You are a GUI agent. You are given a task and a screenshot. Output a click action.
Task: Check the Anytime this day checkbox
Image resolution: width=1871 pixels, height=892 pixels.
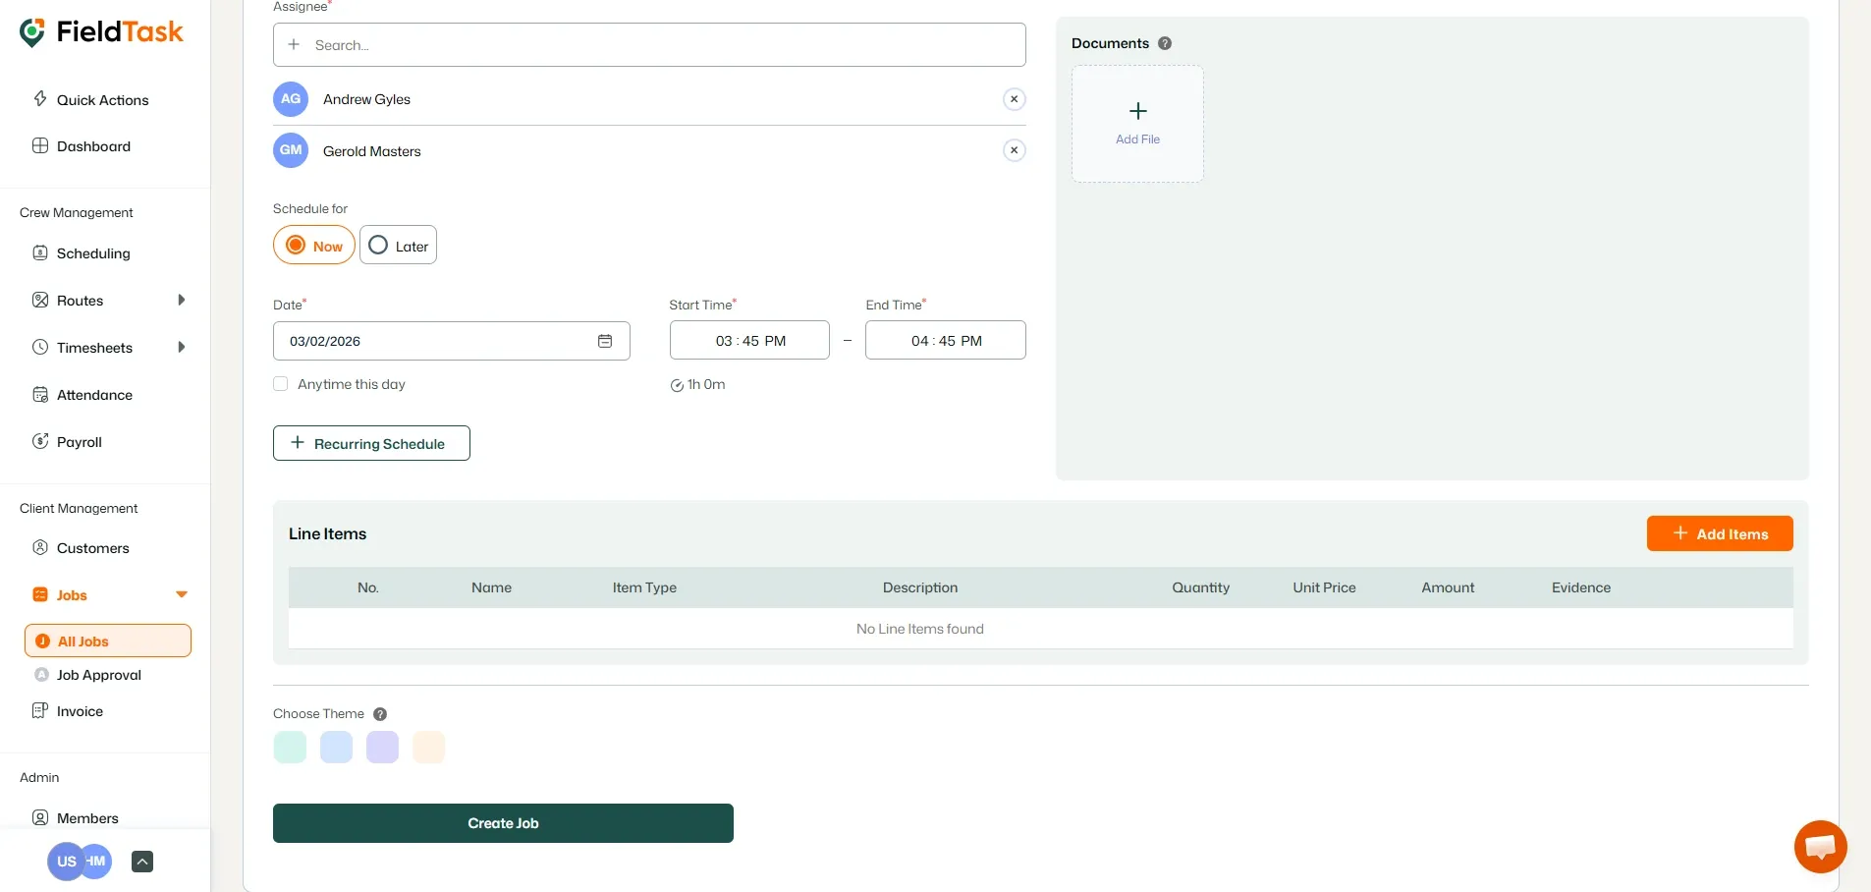[x=281, y=384]
